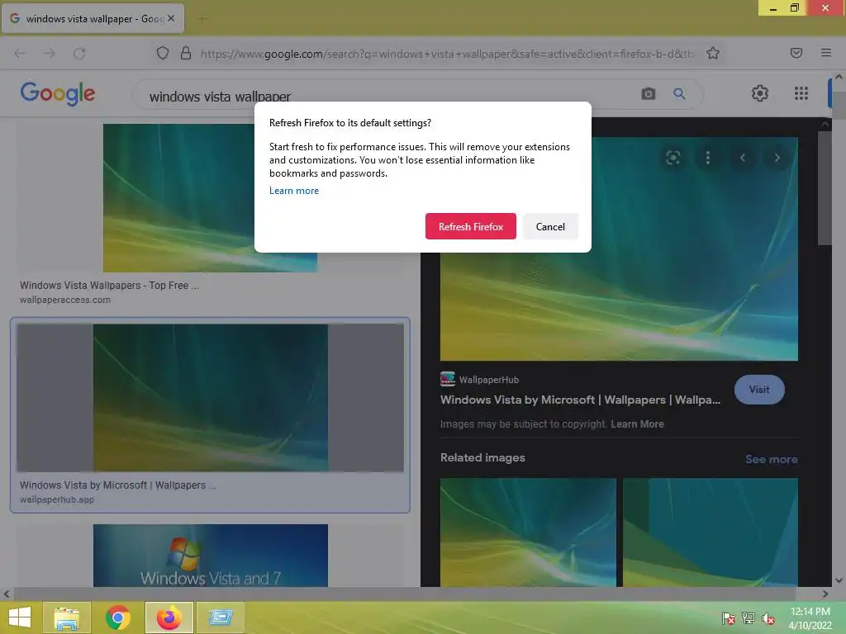846x634 pixels.
Task: Open a new tab with plus button
Action: (202, 19)
